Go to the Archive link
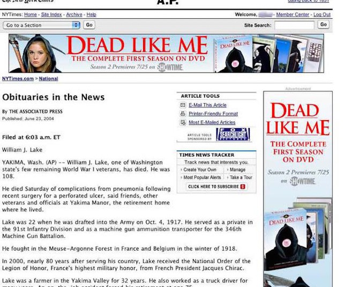Screen dimensions: 343x287 pyautogui.click(x=74, y=14)
